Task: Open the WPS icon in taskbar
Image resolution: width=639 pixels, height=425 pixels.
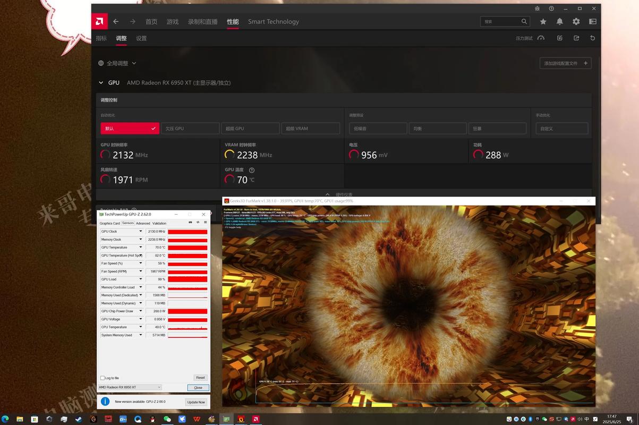Action: pos(197,419)
